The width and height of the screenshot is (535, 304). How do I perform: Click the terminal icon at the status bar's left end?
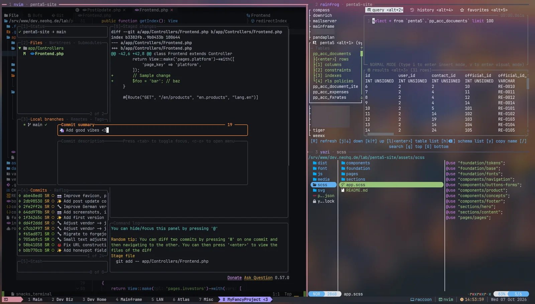(x=6, y=299)
